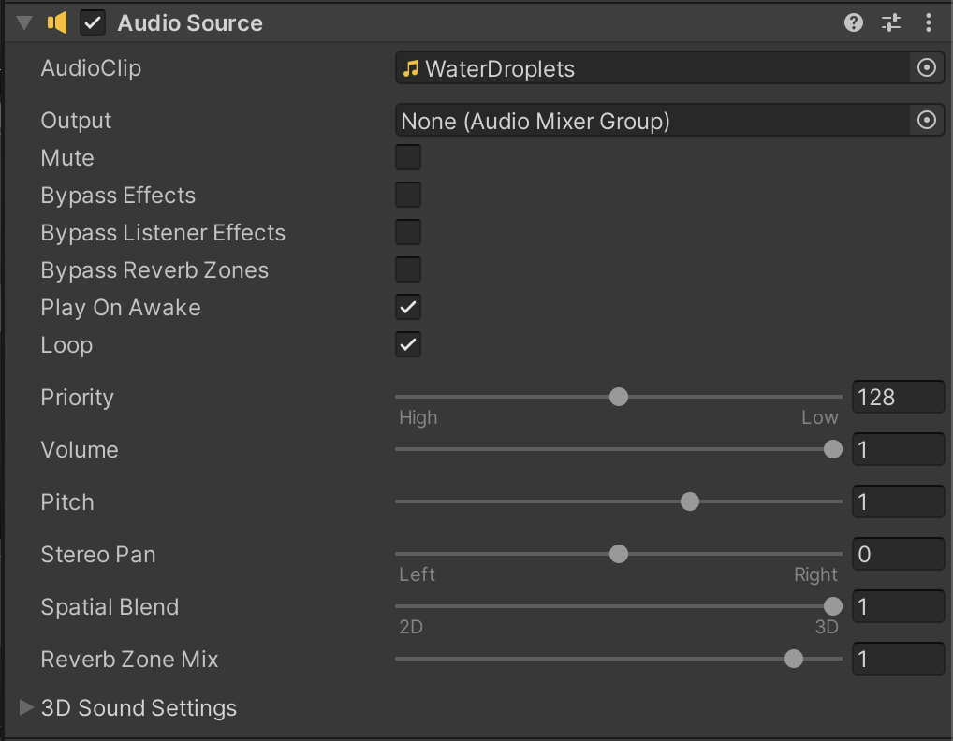Click the WaterDroplets music note icon
The width and height of the screenshot is (953, 741).
410,68
